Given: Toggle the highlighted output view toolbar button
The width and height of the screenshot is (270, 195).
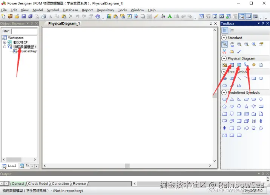Looking at the screenshot, I should point(248,17).
